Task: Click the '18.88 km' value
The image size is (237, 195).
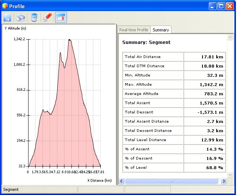Action: tap(212, 66)
